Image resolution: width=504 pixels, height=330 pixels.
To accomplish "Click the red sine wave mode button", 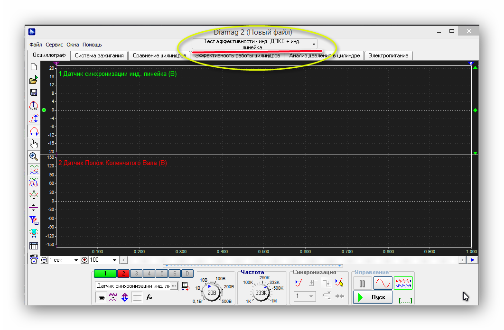I will point(383,284).
